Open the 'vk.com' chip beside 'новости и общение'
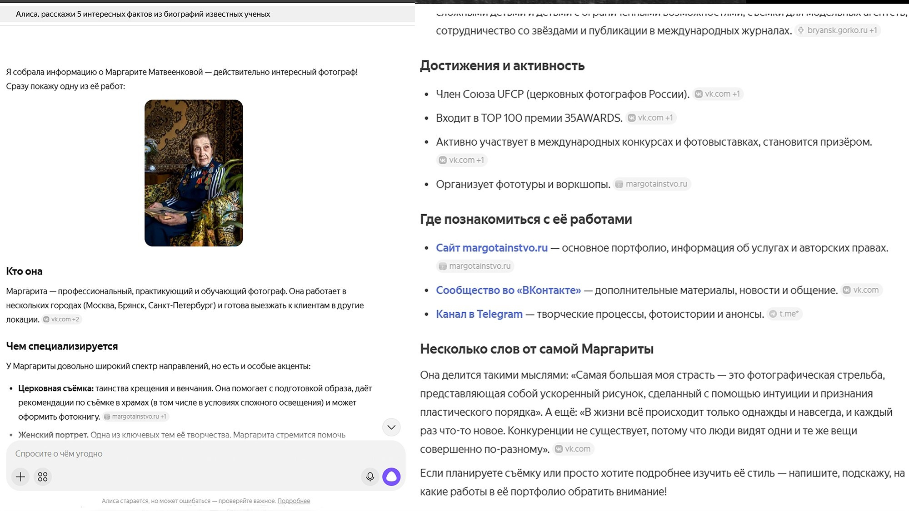909x511 pixels. pos(861,290)
